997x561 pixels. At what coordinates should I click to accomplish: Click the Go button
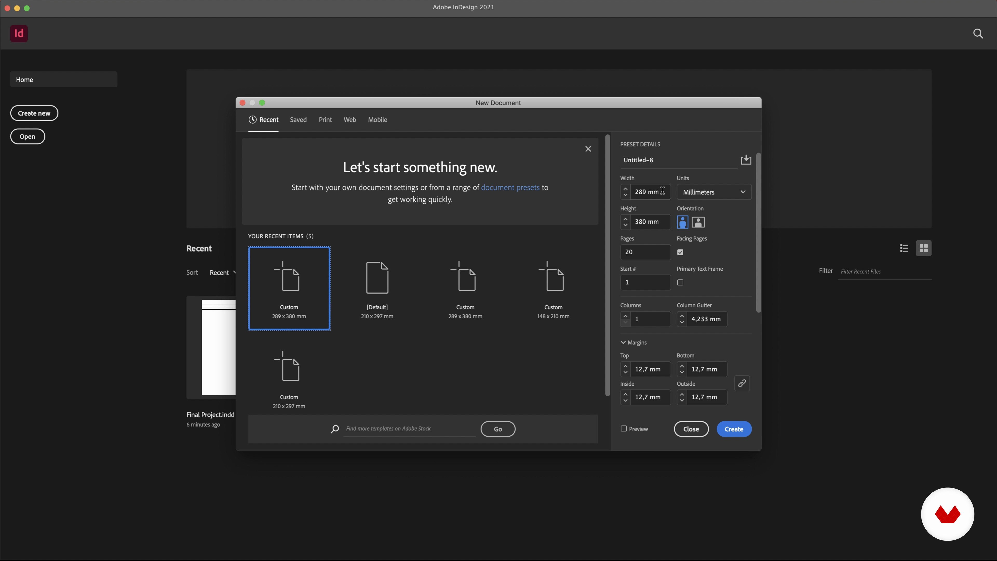(498, 429)
